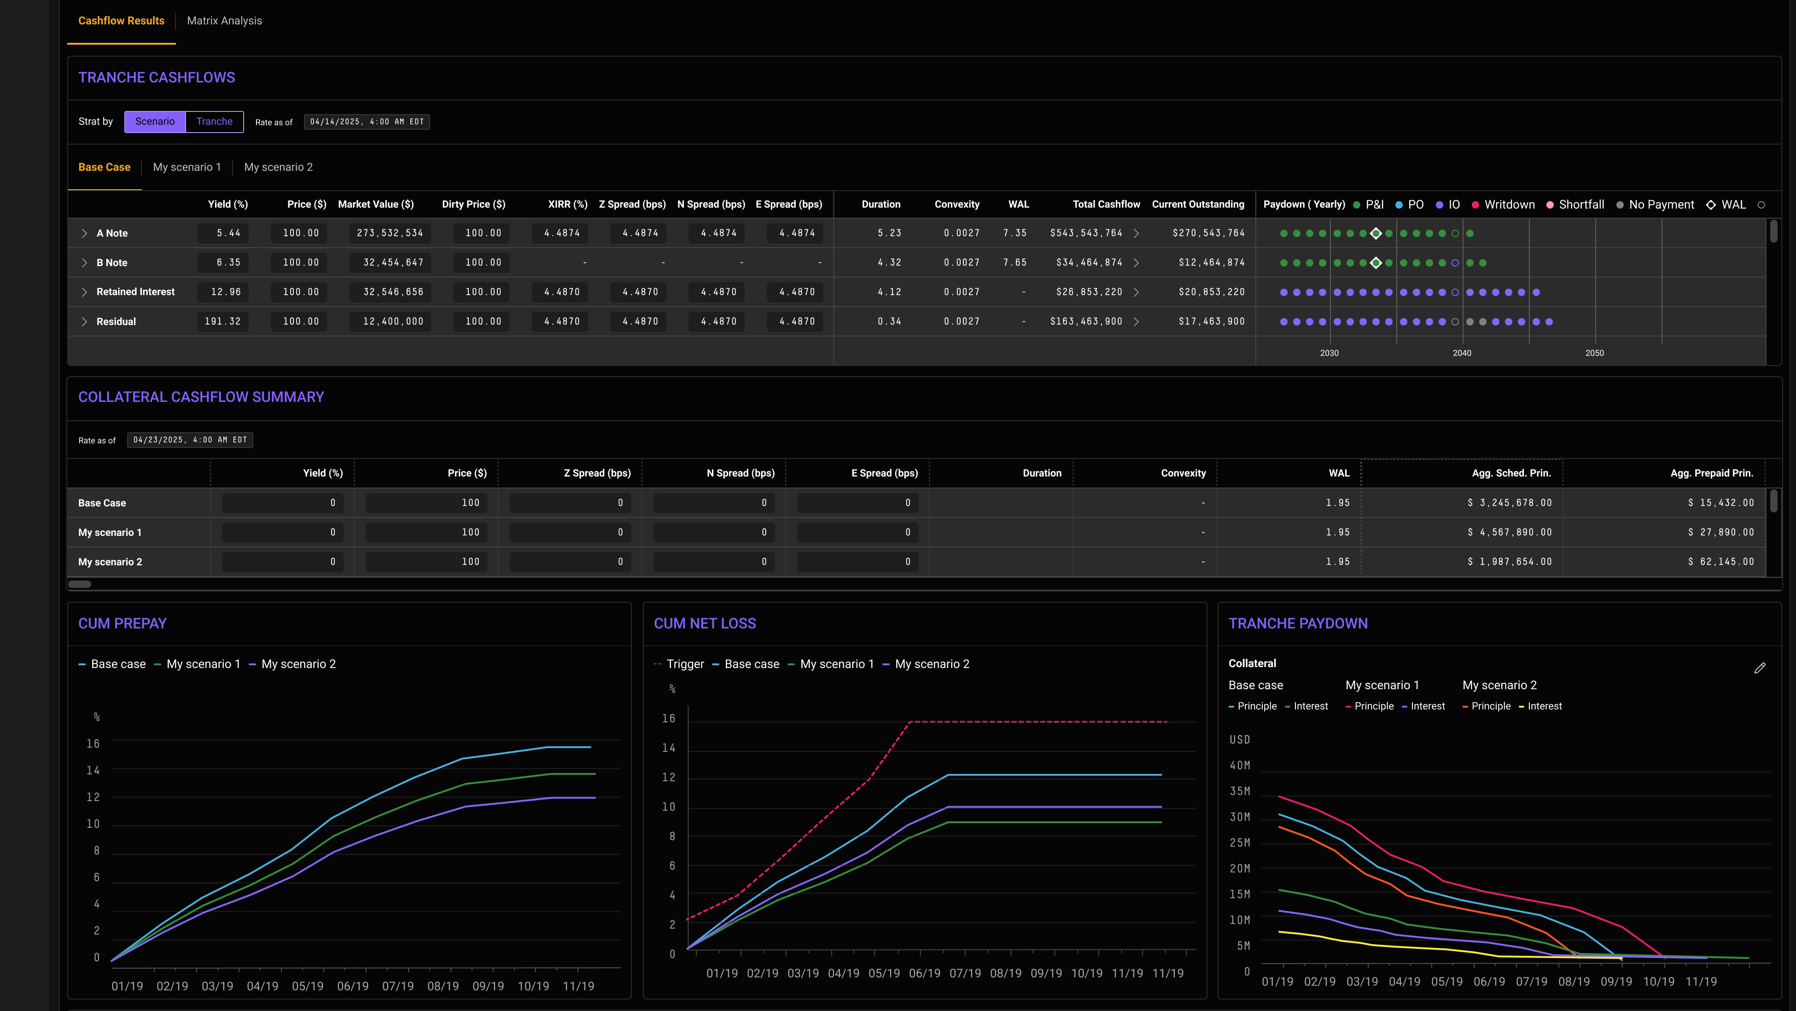Image resolution: width=1796 pixels, height=1011 pixels.
Task: Toggle Base case Interest legend in Tranche Paydown
Action: tap(1306, 706)
